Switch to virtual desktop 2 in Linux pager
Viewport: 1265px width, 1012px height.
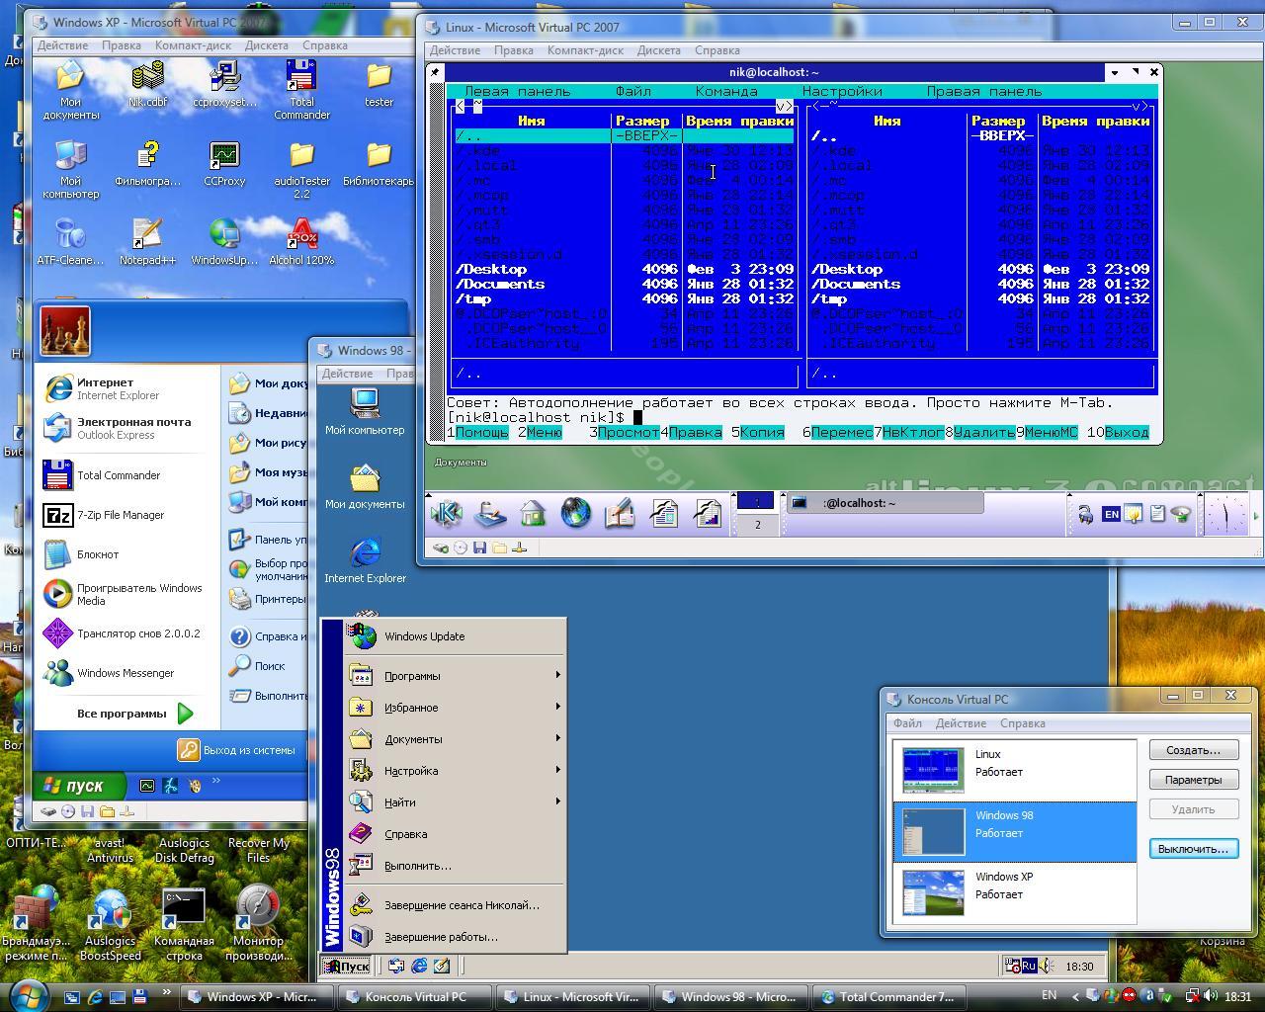click(x=757, y=525)
